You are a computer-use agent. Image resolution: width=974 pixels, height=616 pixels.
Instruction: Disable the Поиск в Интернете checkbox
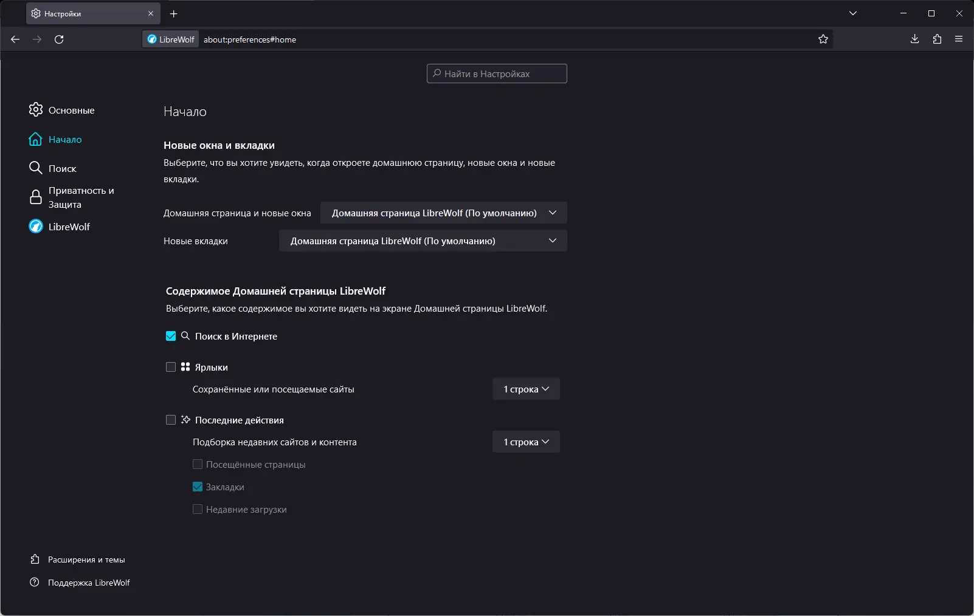[x=171, y=337]
